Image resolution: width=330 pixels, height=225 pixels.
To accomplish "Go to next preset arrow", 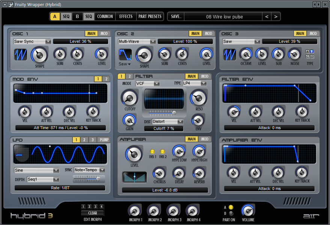I will (276, 17).
